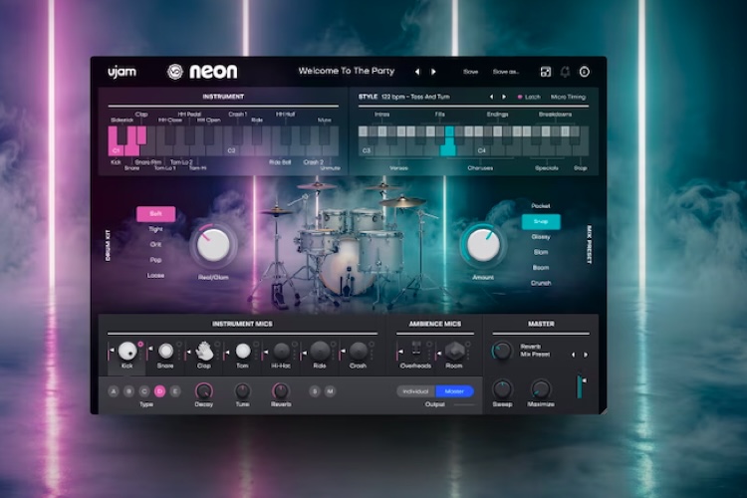
Task: Select the Slam mix preset
Action: click(541, 252)
